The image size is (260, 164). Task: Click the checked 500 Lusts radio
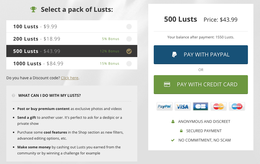tap(129, 51)
